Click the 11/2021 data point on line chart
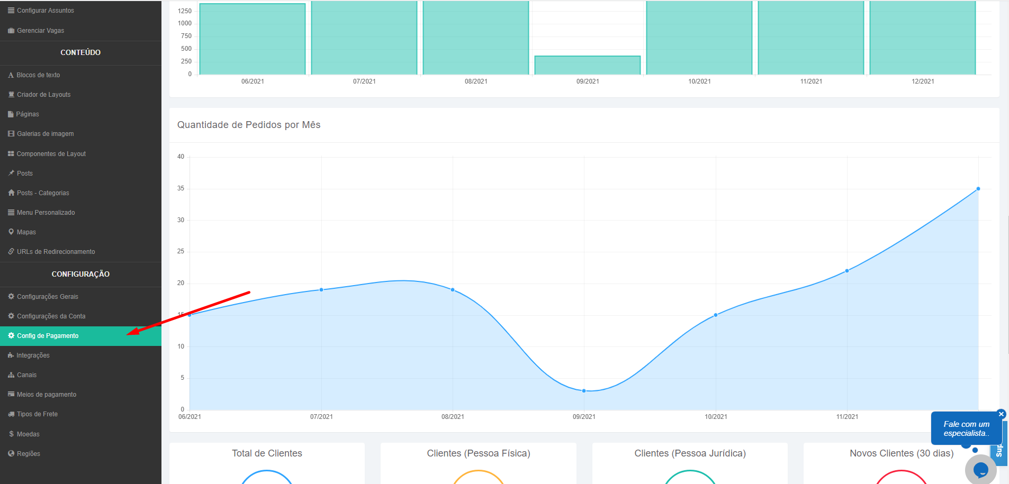Viewport: 1009px width, 484px height. point(847,271)
